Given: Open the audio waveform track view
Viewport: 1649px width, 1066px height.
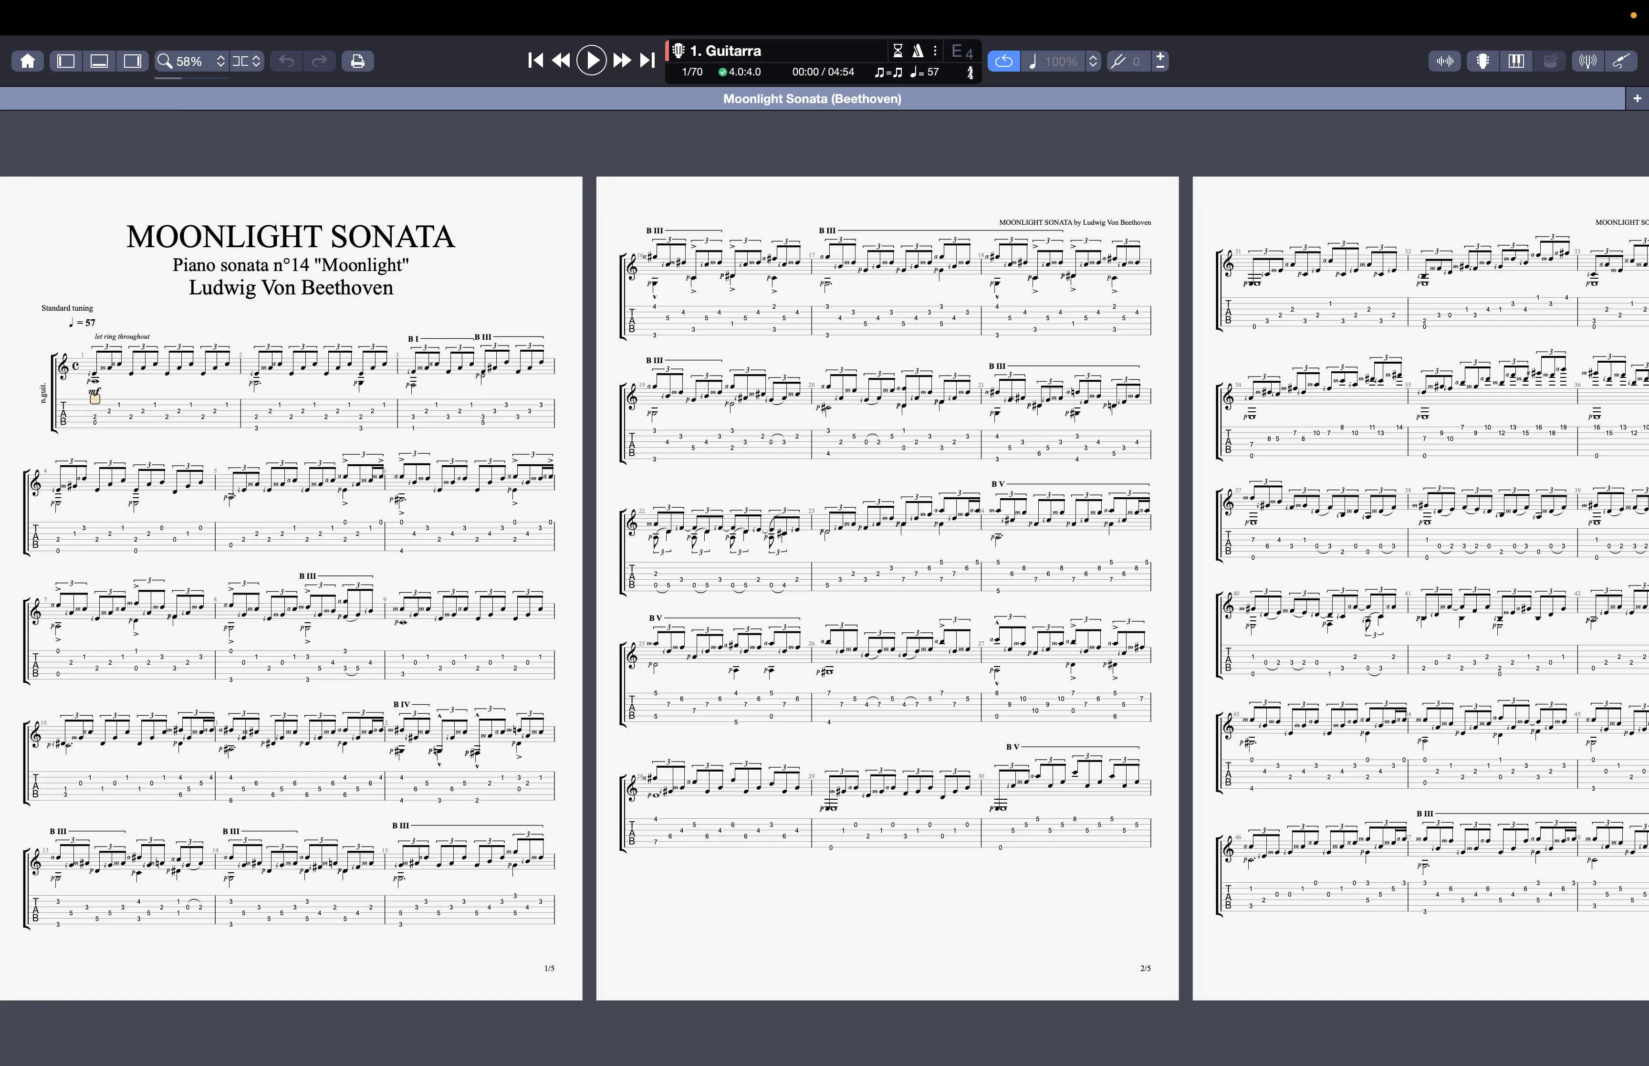Looking at the screenshot, I should click(1445, 61).
